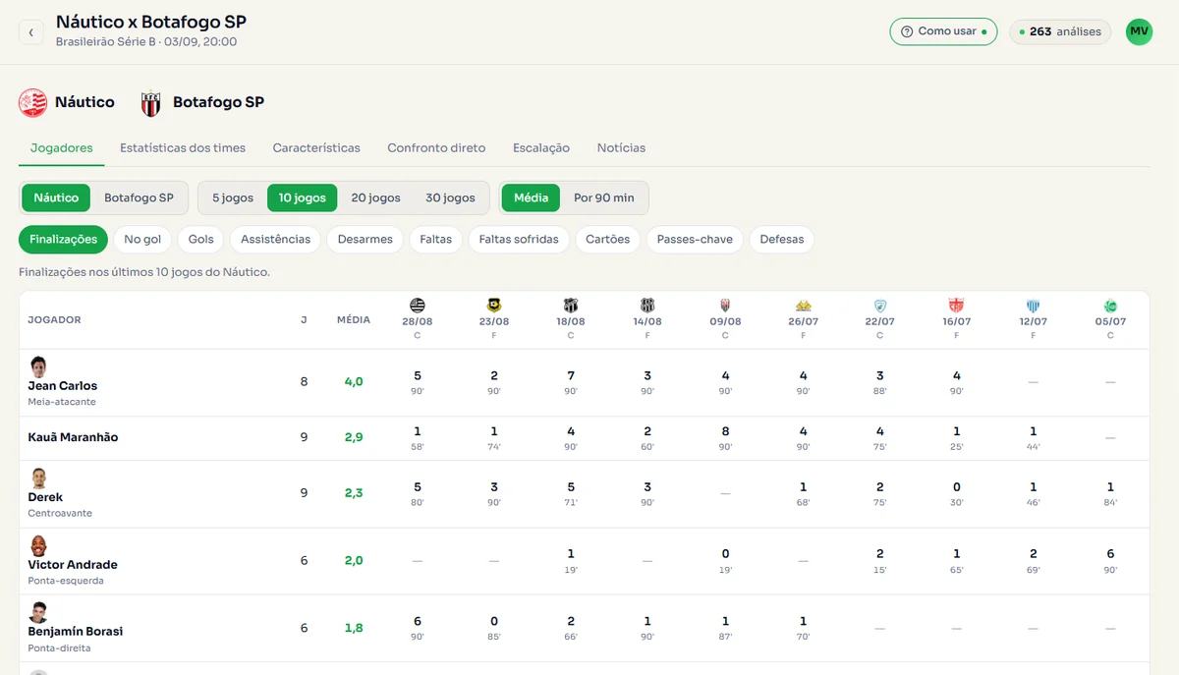The width and height of the screenshot is (1179, 675).
Task: Click the opponent crest for 18/08 match
Action: tap(571, 306)
